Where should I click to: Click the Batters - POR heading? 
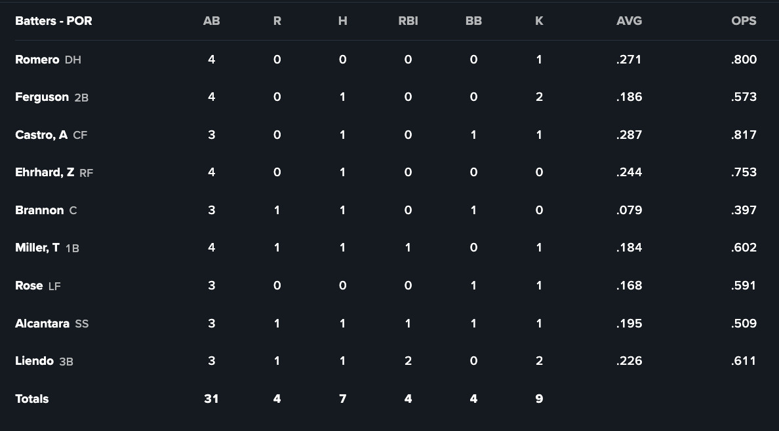tap(54, 21)
